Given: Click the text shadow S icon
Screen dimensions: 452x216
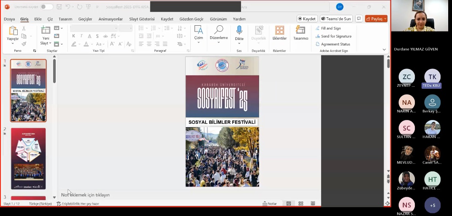Looking at the screenshot, I should [x=97, y=36].
